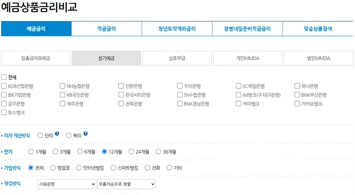Image resolution: width=355 pixels, height=195 pixels.
Task: Choose the 개인MMDA product type
Action: [247, 58]
